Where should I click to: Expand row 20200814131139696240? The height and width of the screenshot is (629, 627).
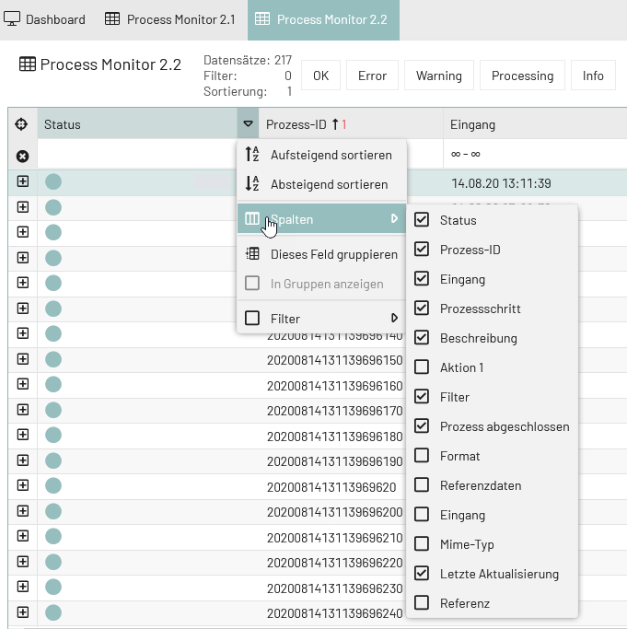23,612
